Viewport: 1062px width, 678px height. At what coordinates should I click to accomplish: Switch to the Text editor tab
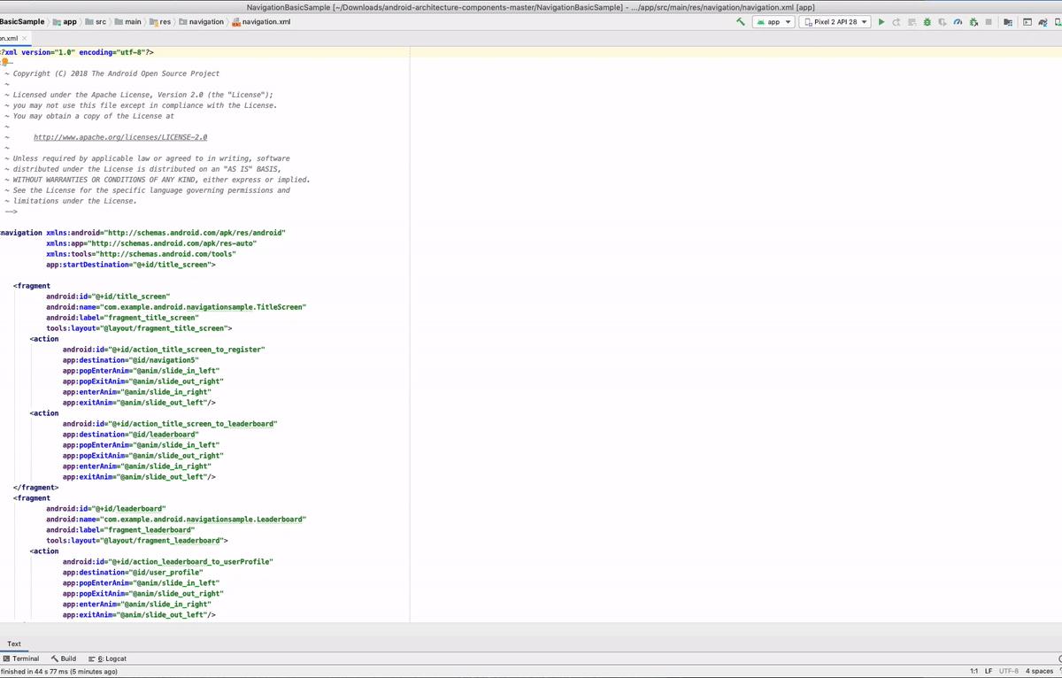(14, 644)
